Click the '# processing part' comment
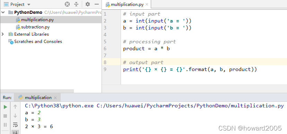Viewport: 287px width, 134px height. (149, 42)
